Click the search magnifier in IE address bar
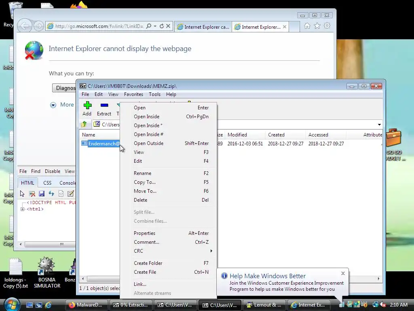 click(x=149, y=26)
